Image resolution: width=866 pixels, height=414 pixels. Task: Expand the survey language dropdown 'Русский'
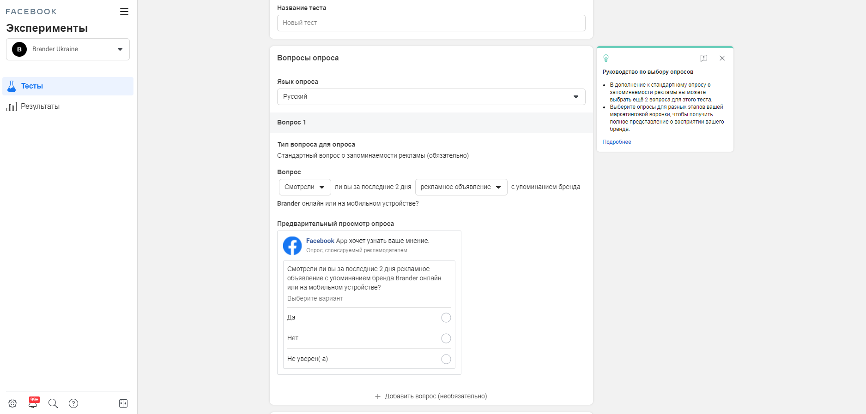point(431,97)
